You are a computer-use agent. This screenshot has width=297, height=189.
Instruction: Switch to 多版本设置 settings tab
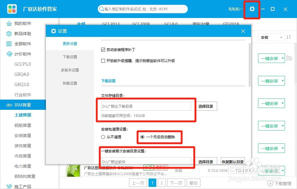pos(70,70)
